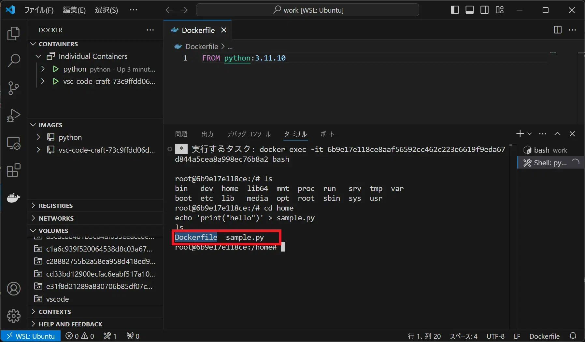
Task: Open Run and Debug view
Action: [x=13, y=116]
